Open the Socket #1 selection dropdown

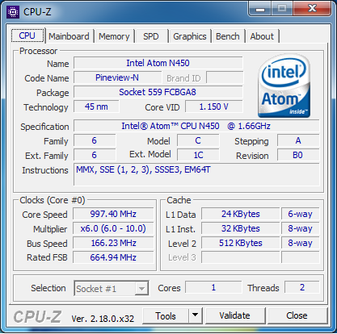coord(112,289)
